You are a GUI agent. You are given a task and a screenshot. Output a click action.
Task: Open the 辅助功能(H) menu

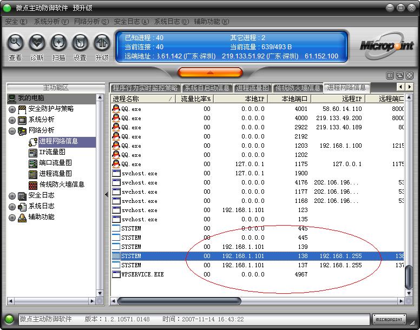point(211,22)
